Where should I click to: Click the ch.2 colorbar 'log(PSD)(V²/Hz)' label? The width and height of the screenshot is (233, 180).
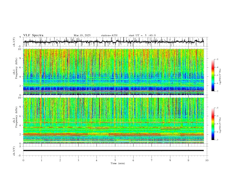[x=220, y=125]
